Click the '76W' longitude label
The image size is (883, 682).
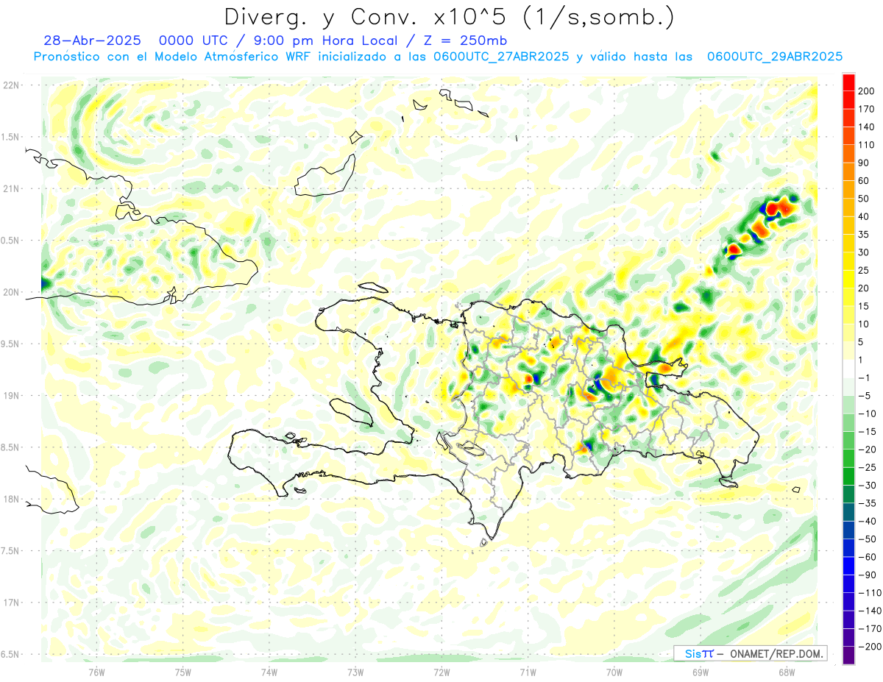[96, 672]
